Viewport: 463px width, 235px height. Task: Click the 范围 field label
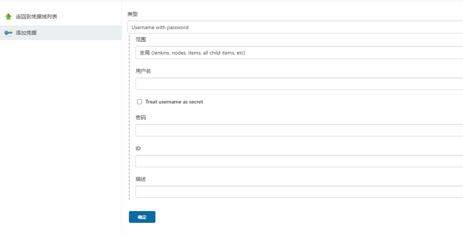[140, 40]
